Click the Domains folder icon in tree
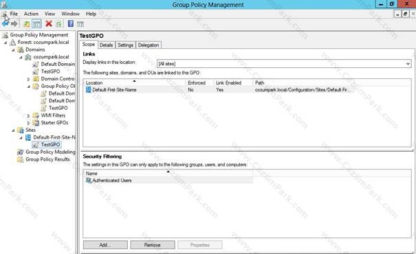Image resolution: width=416 pixels, height=254 pixels. click(x=21, y=49)
